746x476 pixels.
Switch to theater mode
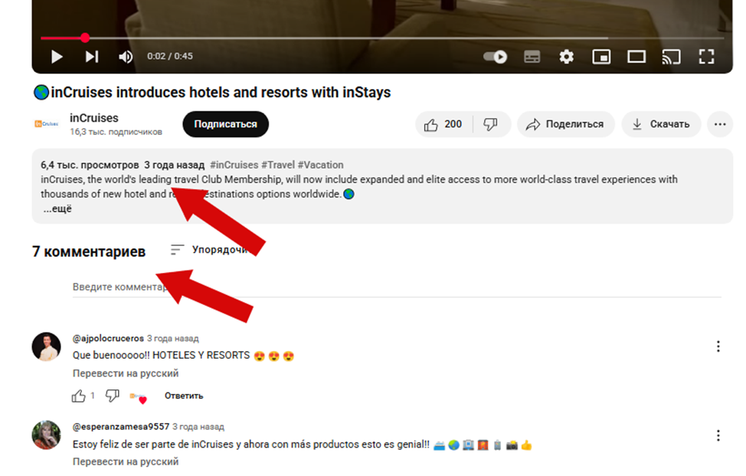point(636,57)
